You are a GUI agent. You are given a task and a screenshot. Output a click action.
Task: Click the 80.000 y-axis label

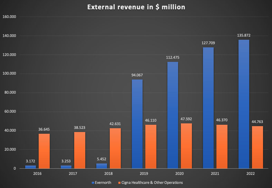10,92
